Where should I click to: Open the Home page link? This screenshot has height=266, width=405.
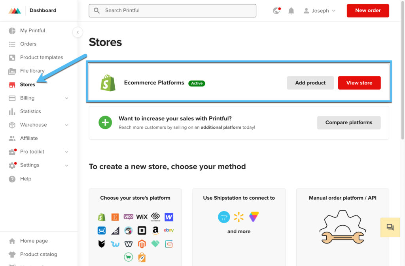pos(34,241)
